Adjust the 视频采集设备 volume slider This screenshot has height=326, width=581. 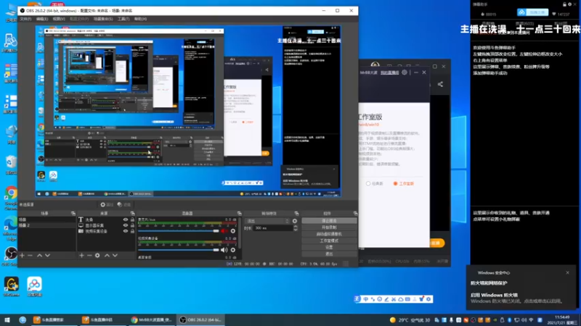(x=179, y=250)
